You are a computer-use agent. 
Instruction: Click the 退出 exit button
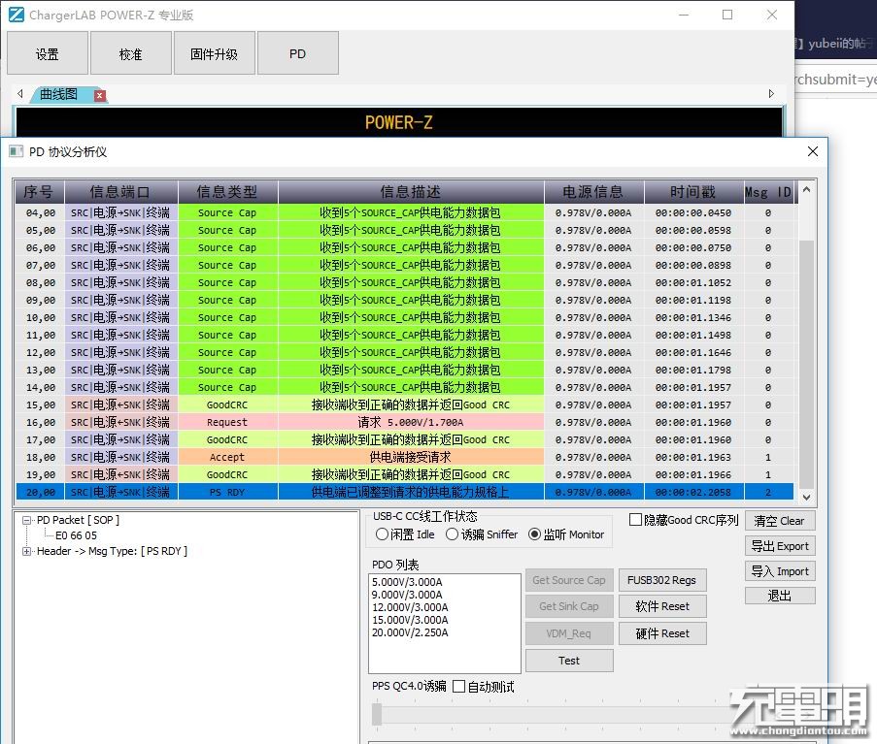780,596
